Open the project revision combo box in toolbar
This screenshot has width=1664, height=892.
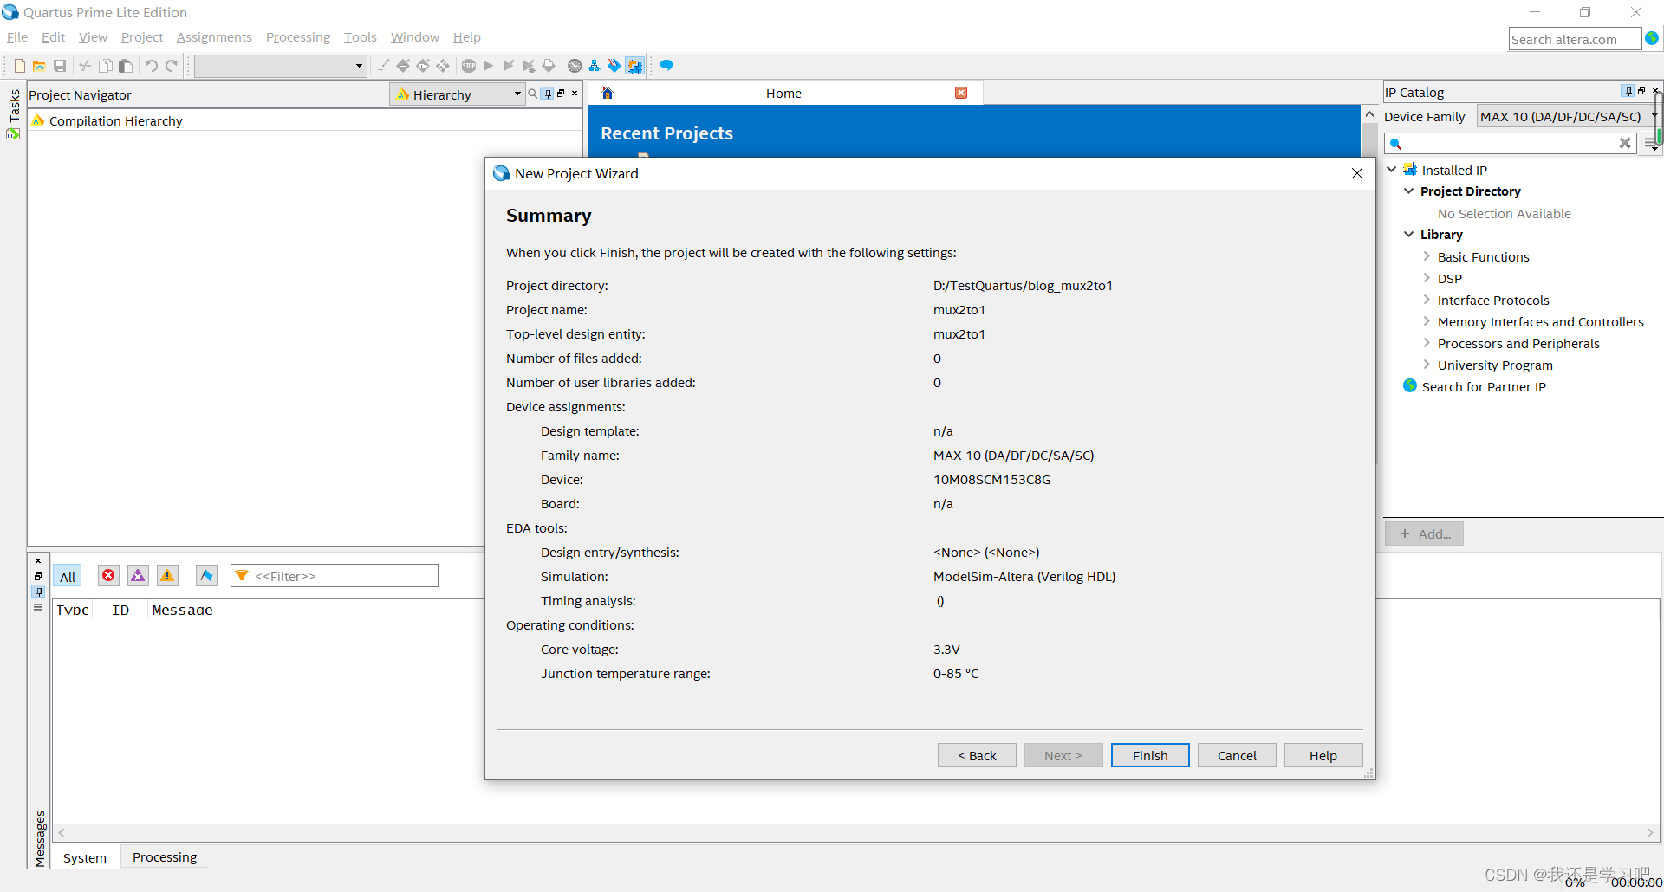coord(280,66)
